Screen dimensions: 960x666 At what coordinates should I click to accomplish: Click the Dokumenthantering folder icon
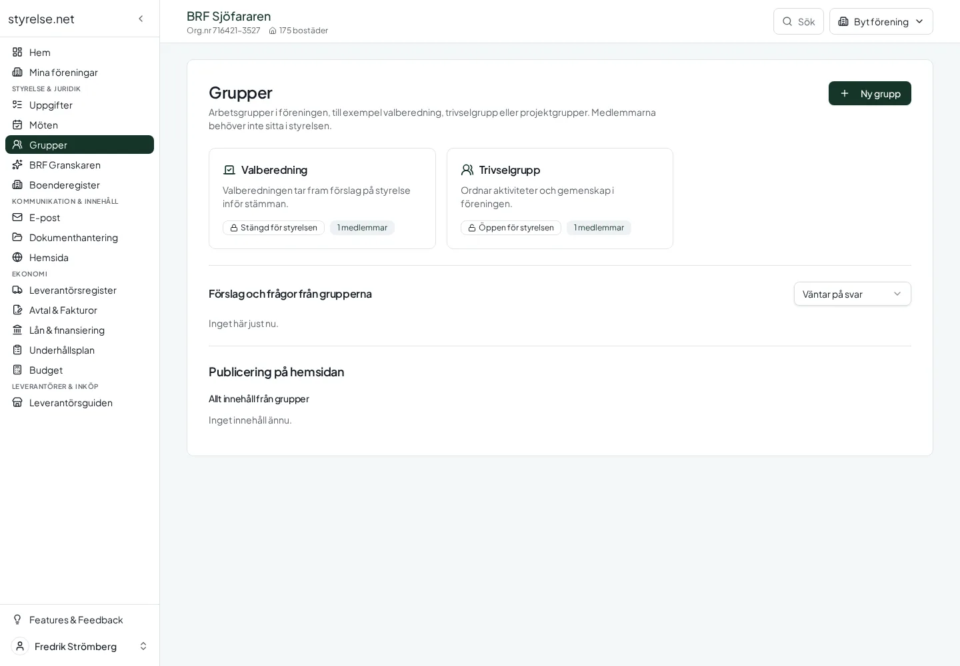coord(17,237)
